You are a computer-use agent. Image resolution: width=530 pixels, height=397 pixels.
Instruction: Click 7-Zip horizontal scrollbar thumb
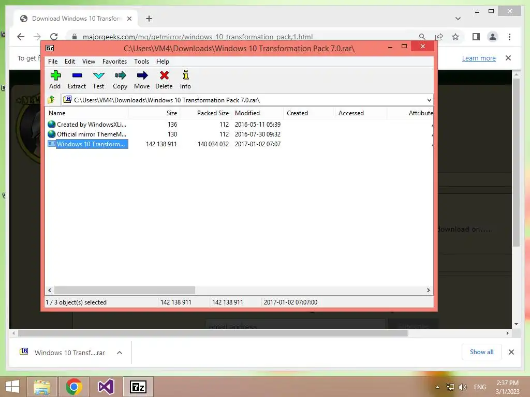pyautogui.click(x=125, y=290)
